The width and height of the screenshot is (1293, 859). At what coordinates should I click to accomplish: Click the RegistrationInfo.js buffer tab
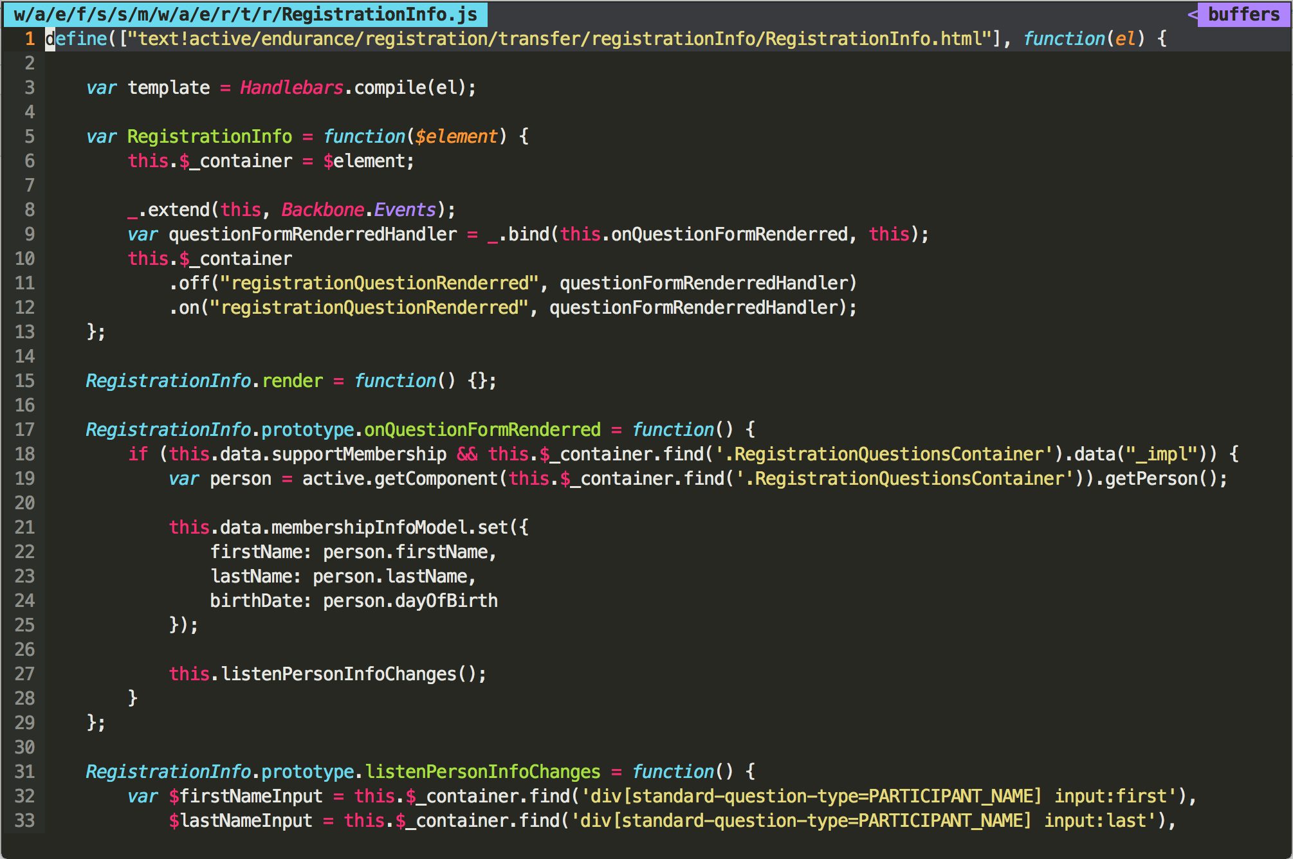(244, 14)
